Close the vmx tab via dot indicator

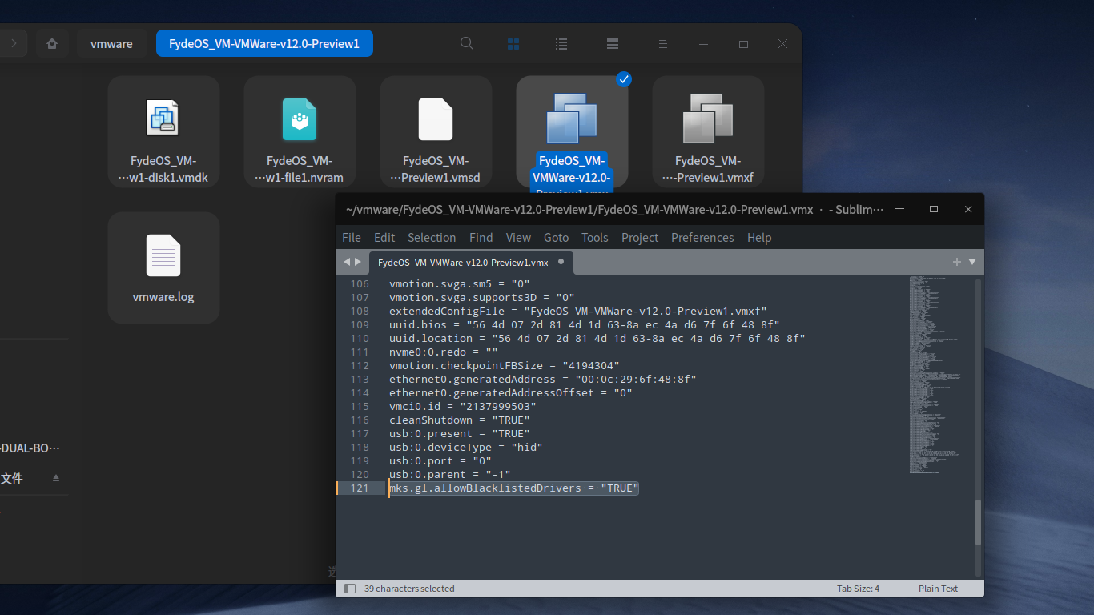561,262
